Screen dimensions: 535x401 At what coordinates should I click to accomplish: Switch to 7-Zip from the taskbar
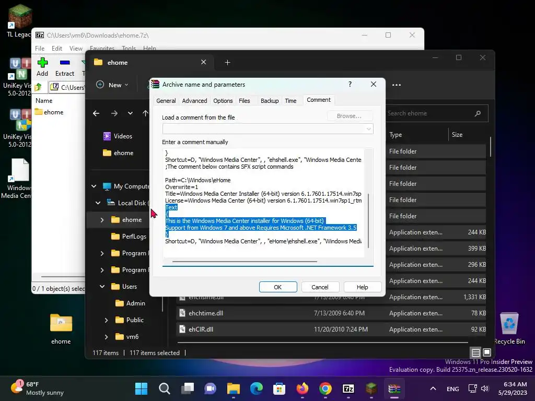click(348, 388)
